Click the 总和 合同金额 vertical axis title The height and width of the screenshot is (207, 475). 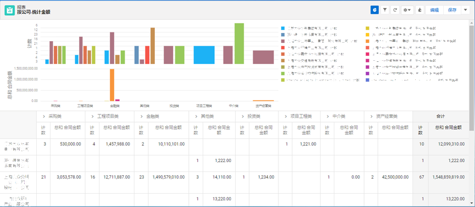9,85
